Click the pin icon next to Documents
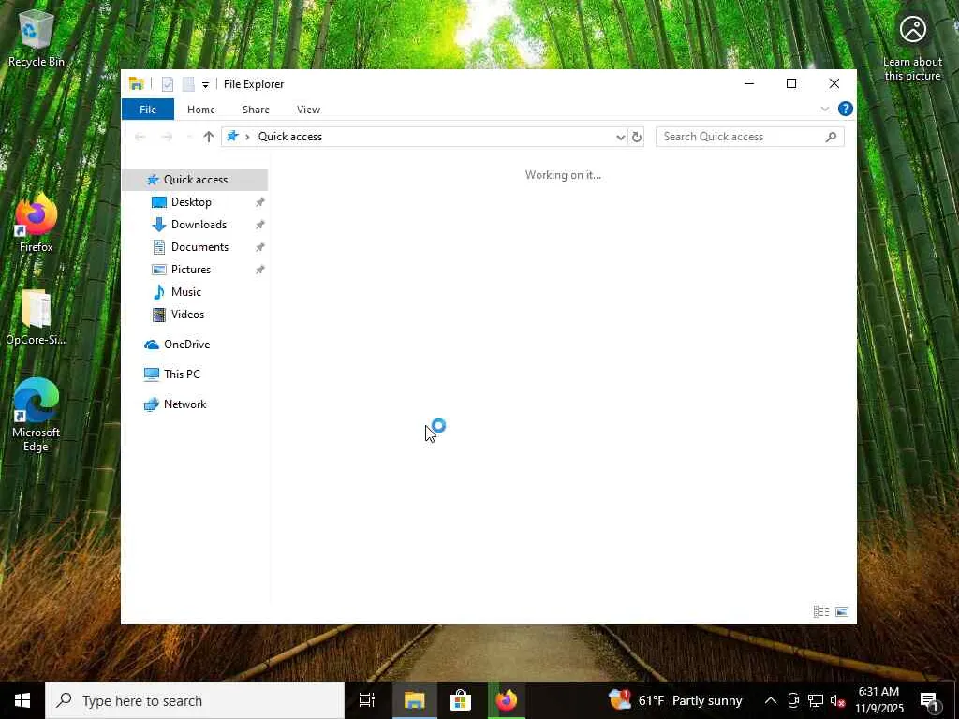The height and width of the screenshot is (719, 959). pyautogui.click(x=260, y=247)
